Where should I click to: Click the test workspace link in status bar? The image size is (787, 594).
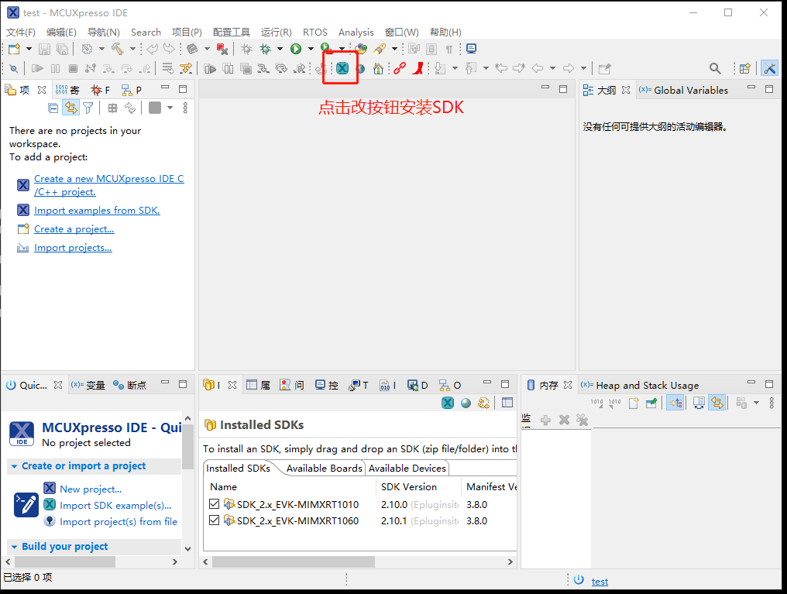(x=600, y=581)
